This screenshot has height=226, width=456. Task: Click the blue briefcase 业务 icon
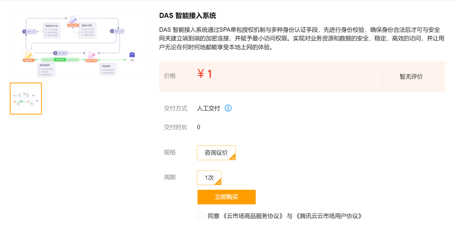[132, 55]
